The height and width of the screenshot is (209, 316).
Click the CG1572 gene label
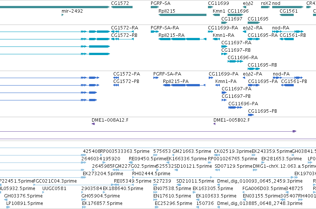point(120,3)
